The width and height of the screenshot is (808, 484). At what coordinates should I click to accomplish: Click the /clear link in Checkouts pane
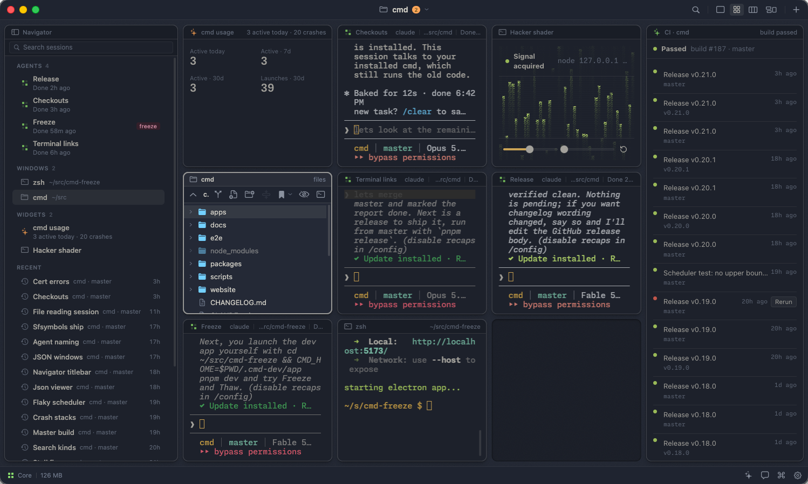point(417,112)
